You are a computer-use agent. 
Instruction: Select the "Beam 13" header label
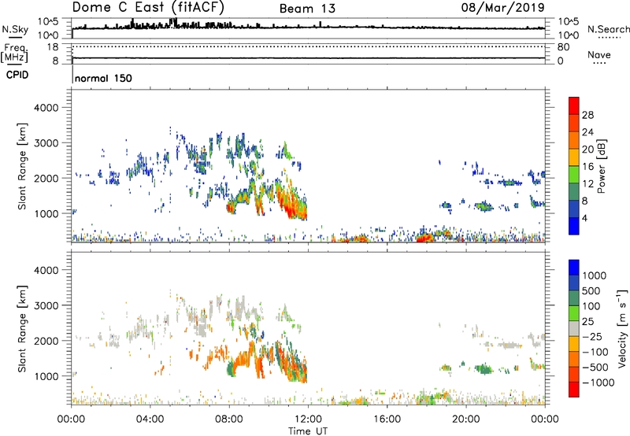(307, 9)
